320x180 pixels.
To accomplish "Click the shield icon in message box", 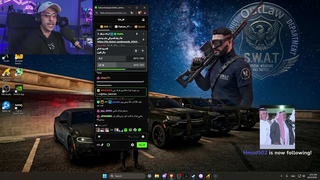I will (99, 136).
